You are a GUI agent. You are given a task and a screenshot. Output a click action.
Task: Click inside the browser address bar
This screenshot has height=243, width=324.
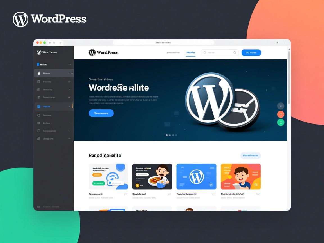click(163, 42)
